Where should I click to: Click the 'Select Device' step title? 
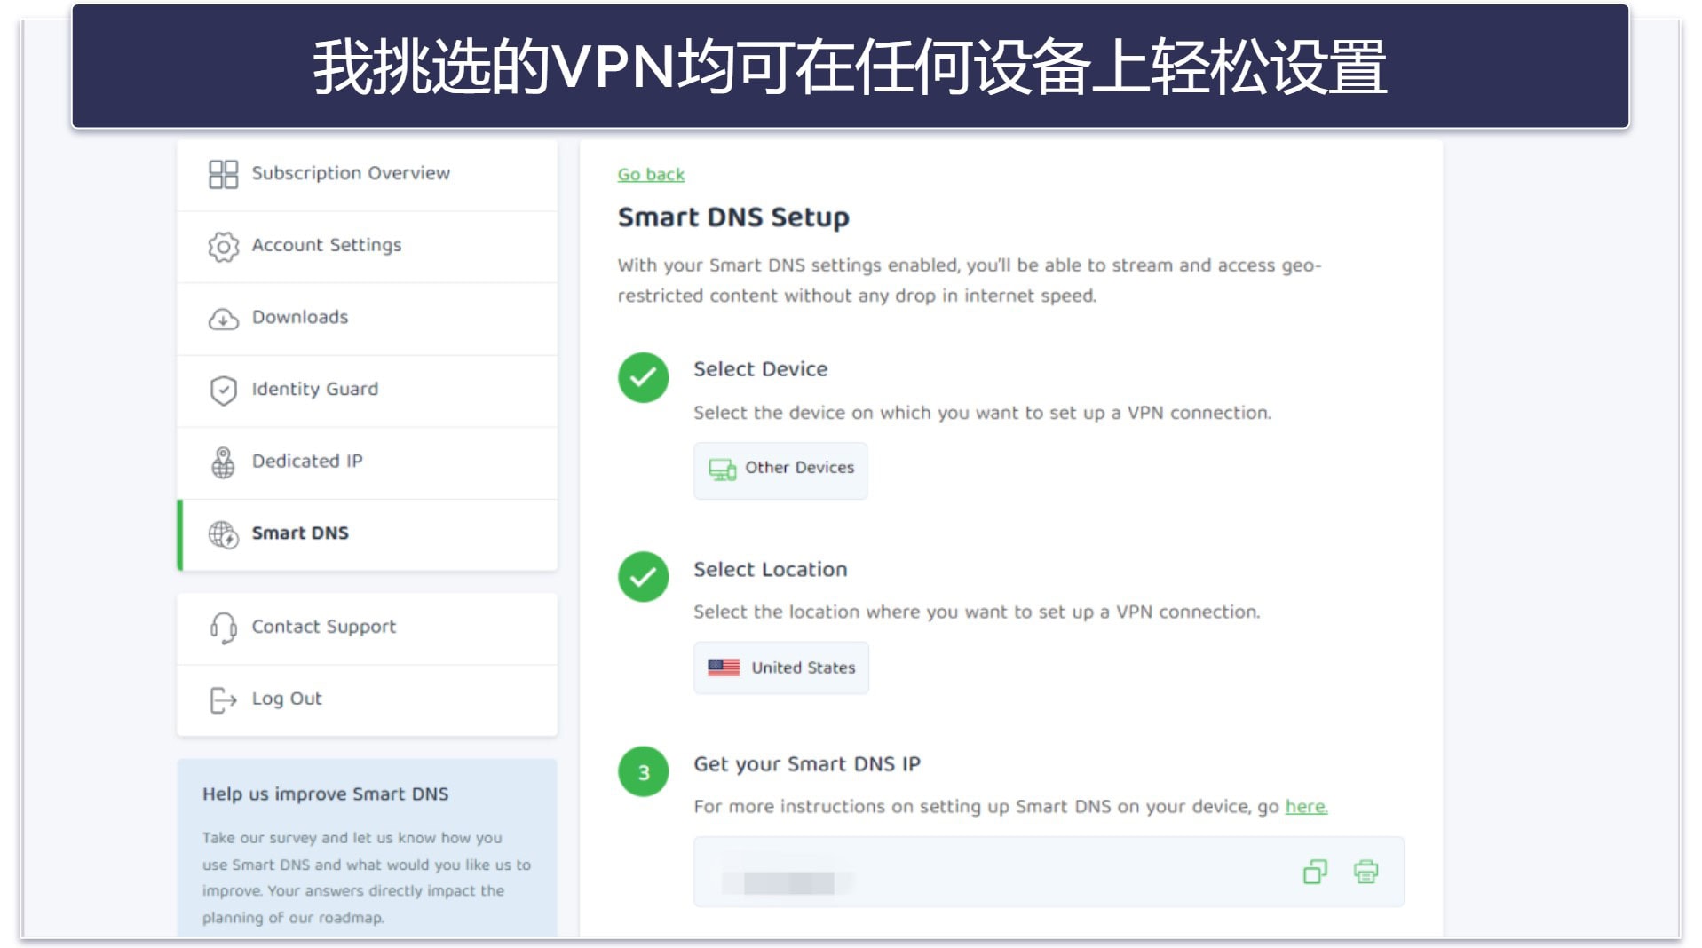760,369
